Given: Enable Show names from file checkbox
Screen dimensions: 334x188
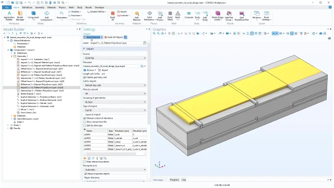Looking at the screenshot, I should [85, 122].
